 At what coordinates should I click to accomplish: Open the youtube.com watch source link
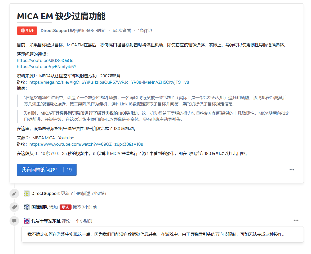(86, 144)
